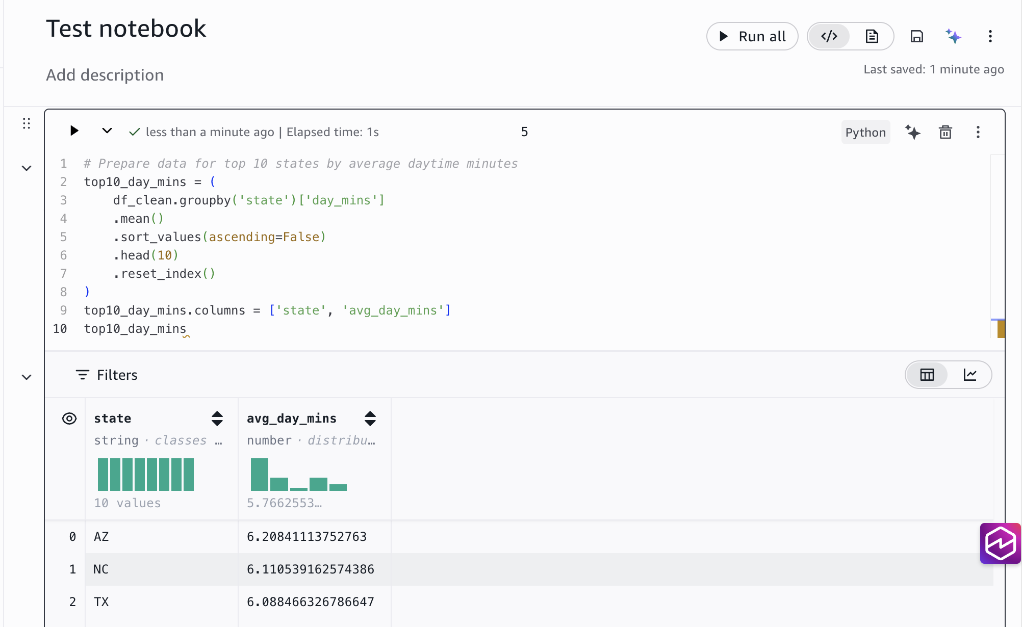Click the comment on code line 1
This screenshot has height=627, width=1022.
click(301, 164)
